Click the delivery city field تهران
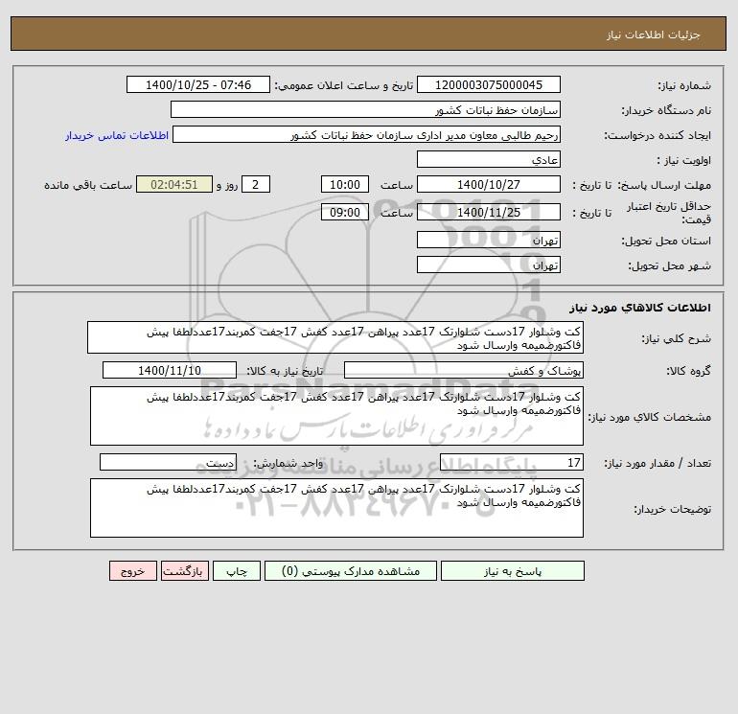738x714 pixels. coord(489,265)
